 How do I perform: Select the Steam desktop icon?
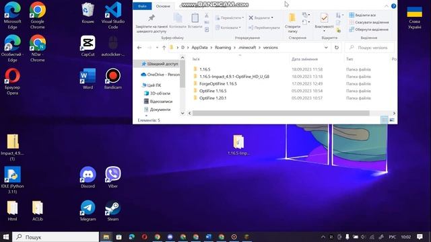[113, 210]
